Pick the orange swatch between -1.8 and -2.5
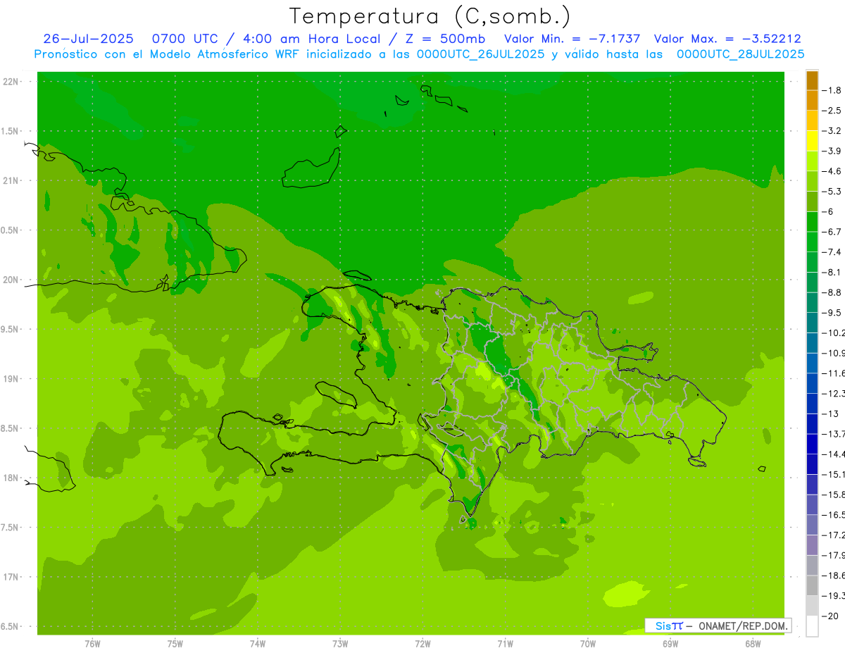 812,100
